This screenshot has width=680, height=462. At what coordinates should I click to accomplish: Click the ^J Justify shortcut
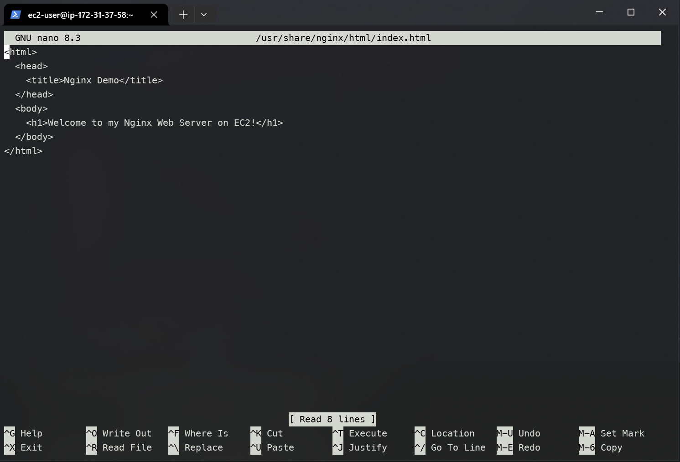coord(360,447)
